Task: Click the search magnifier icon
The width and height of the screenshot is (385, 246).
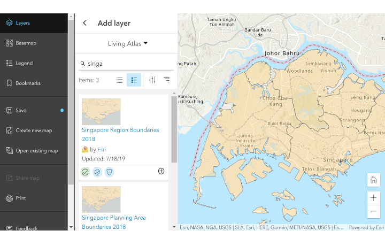Action: pyautogui.click(x=83, y=64)
